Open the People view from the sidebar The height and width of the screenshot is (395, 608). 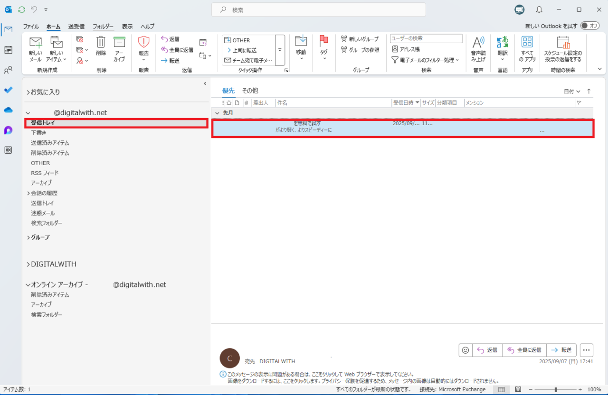coord(8,70)
